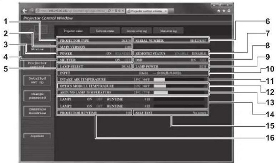Screen dimensions: 276x163
Task: Click the Status sidebar button
Action: (37, 49)
